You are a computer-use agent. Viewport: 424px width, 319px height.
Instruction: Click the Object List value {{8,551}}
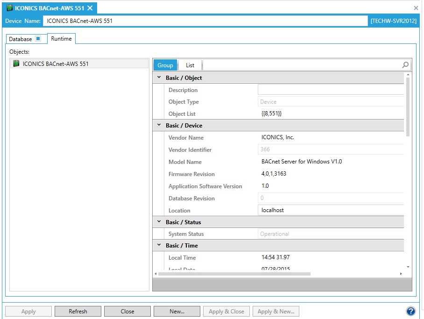[x=271, y=113]
